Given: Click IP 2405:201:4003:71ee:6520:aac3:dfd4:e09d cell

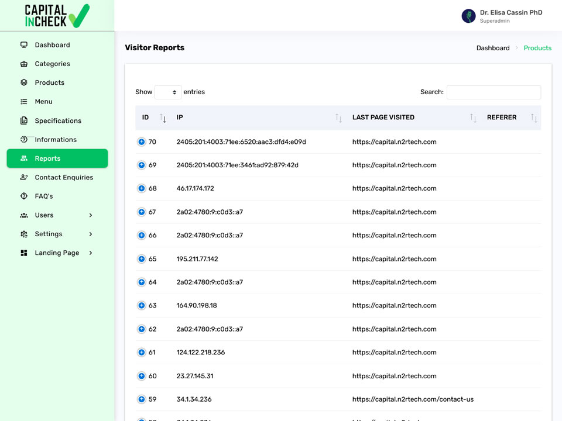Looking at the screenshot, I should 241,142.
